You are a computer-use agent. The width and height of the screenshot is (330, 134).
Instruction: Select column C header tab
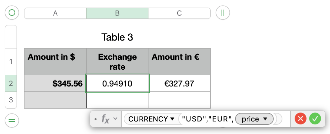click(179, 13)
